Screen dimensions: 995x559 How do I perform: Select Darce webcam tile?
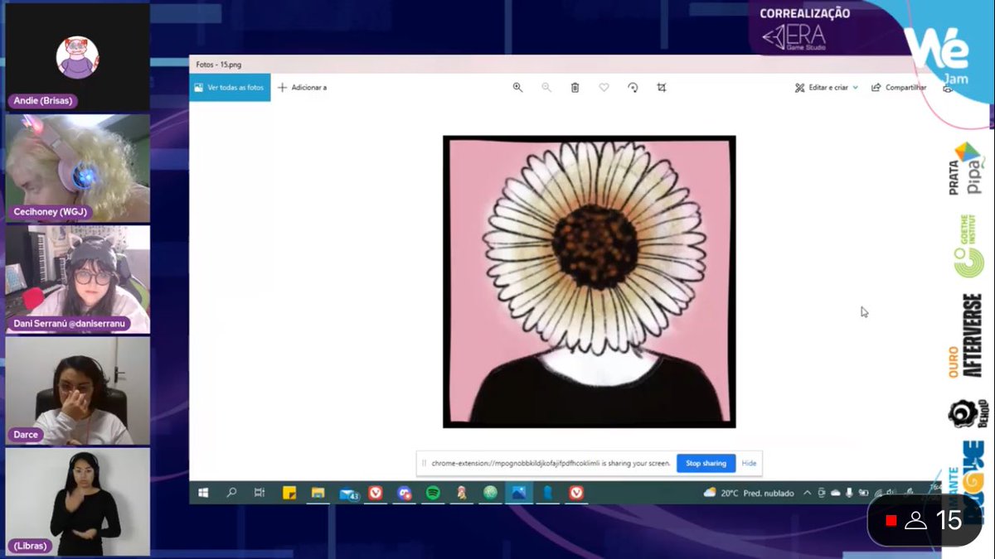[x=77, y=391]
